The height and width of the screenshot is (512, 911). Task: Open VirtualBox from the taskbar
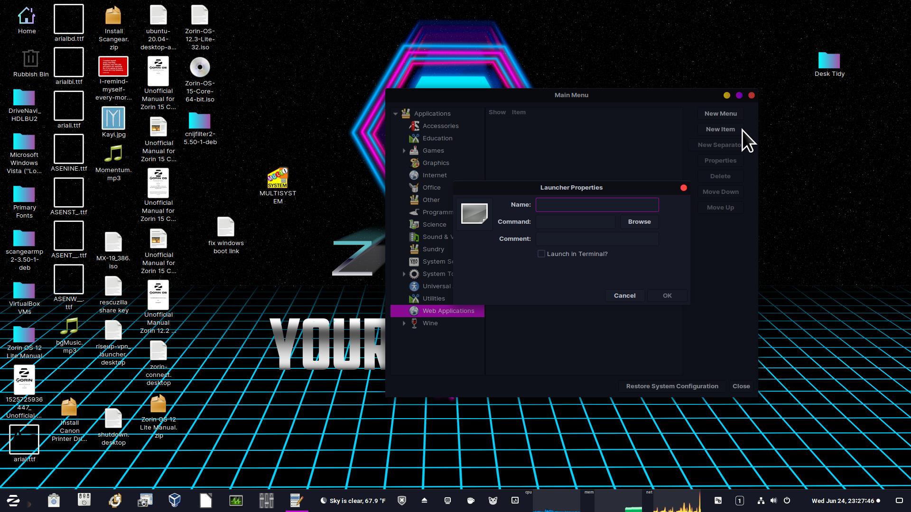(x=175, y=501)
